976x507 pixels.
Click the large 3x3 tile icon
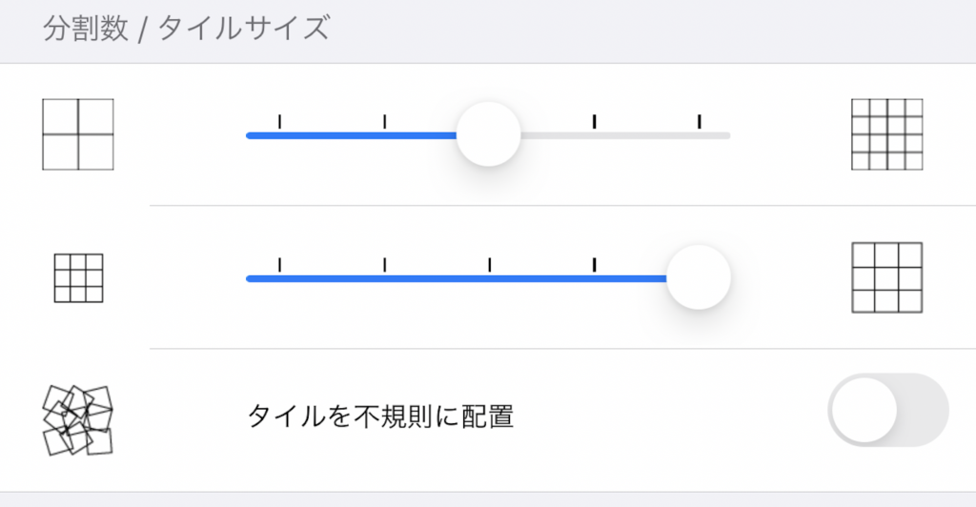pos(887,277)
